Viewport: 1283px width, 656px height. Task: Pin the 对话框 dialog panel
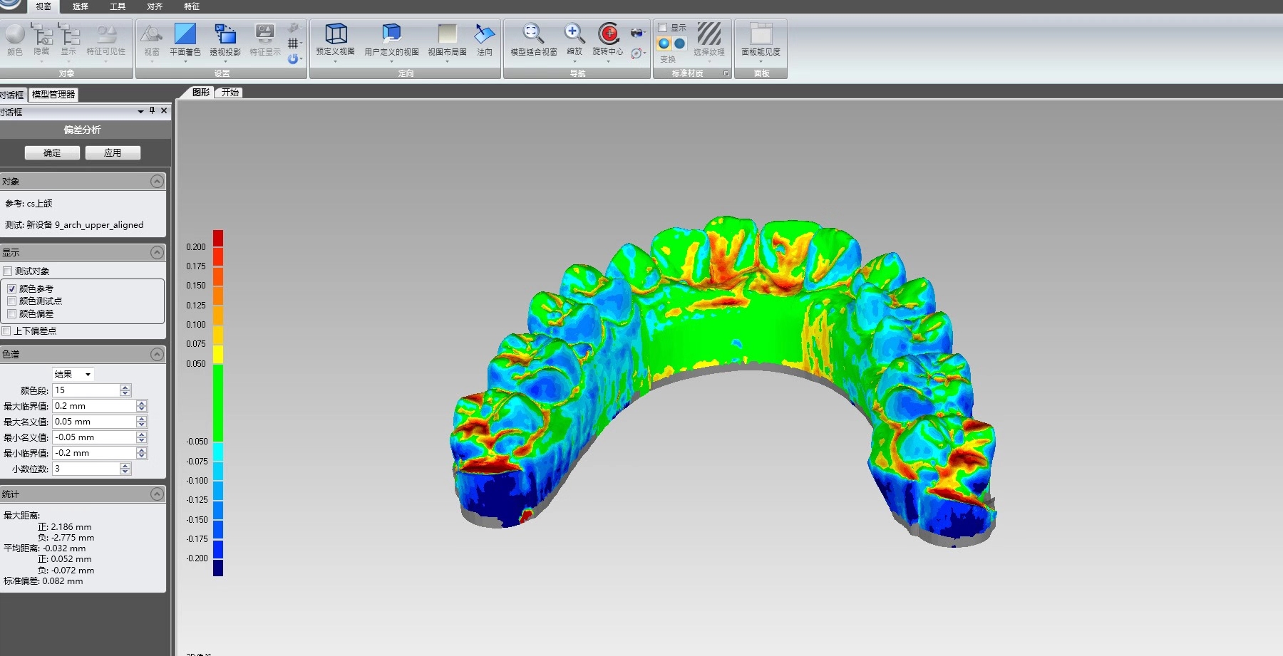(152, 111)
